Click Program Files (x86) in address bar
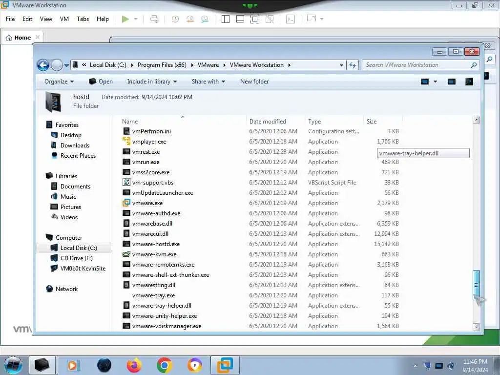Image resolution: width=500 pixels, height=375 pixels. [162, 65]
